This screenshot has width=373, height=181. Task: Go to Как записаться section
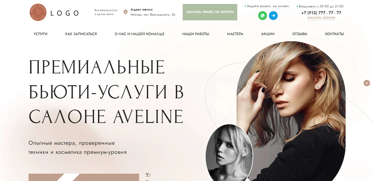click(81, 34)
